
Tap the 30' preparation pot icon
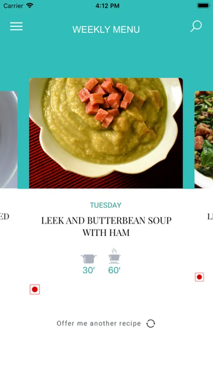pyautogui.click(x=89, y=259)
